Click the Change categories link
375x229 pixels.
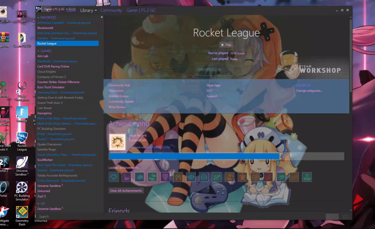(x=309, y=91)
